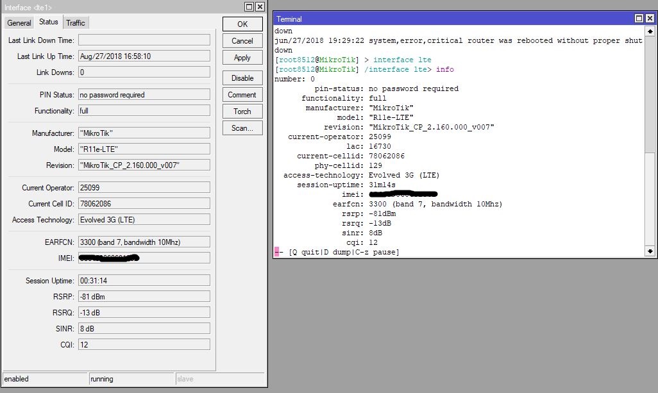Click the 'slave' status bar entry
Image resolution: width=658 pixels, height=393 pixels.
pyautogui.click(x=220, y=379)
